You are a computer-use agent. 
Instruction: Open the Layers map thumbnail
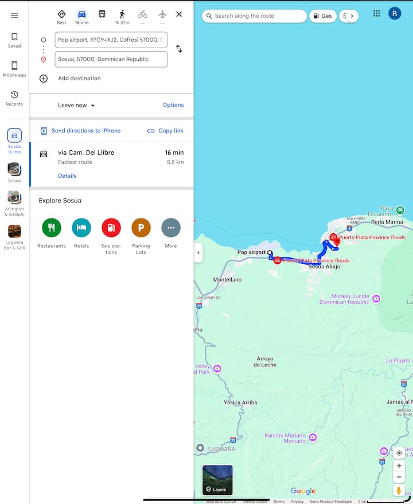pos(217,480)
